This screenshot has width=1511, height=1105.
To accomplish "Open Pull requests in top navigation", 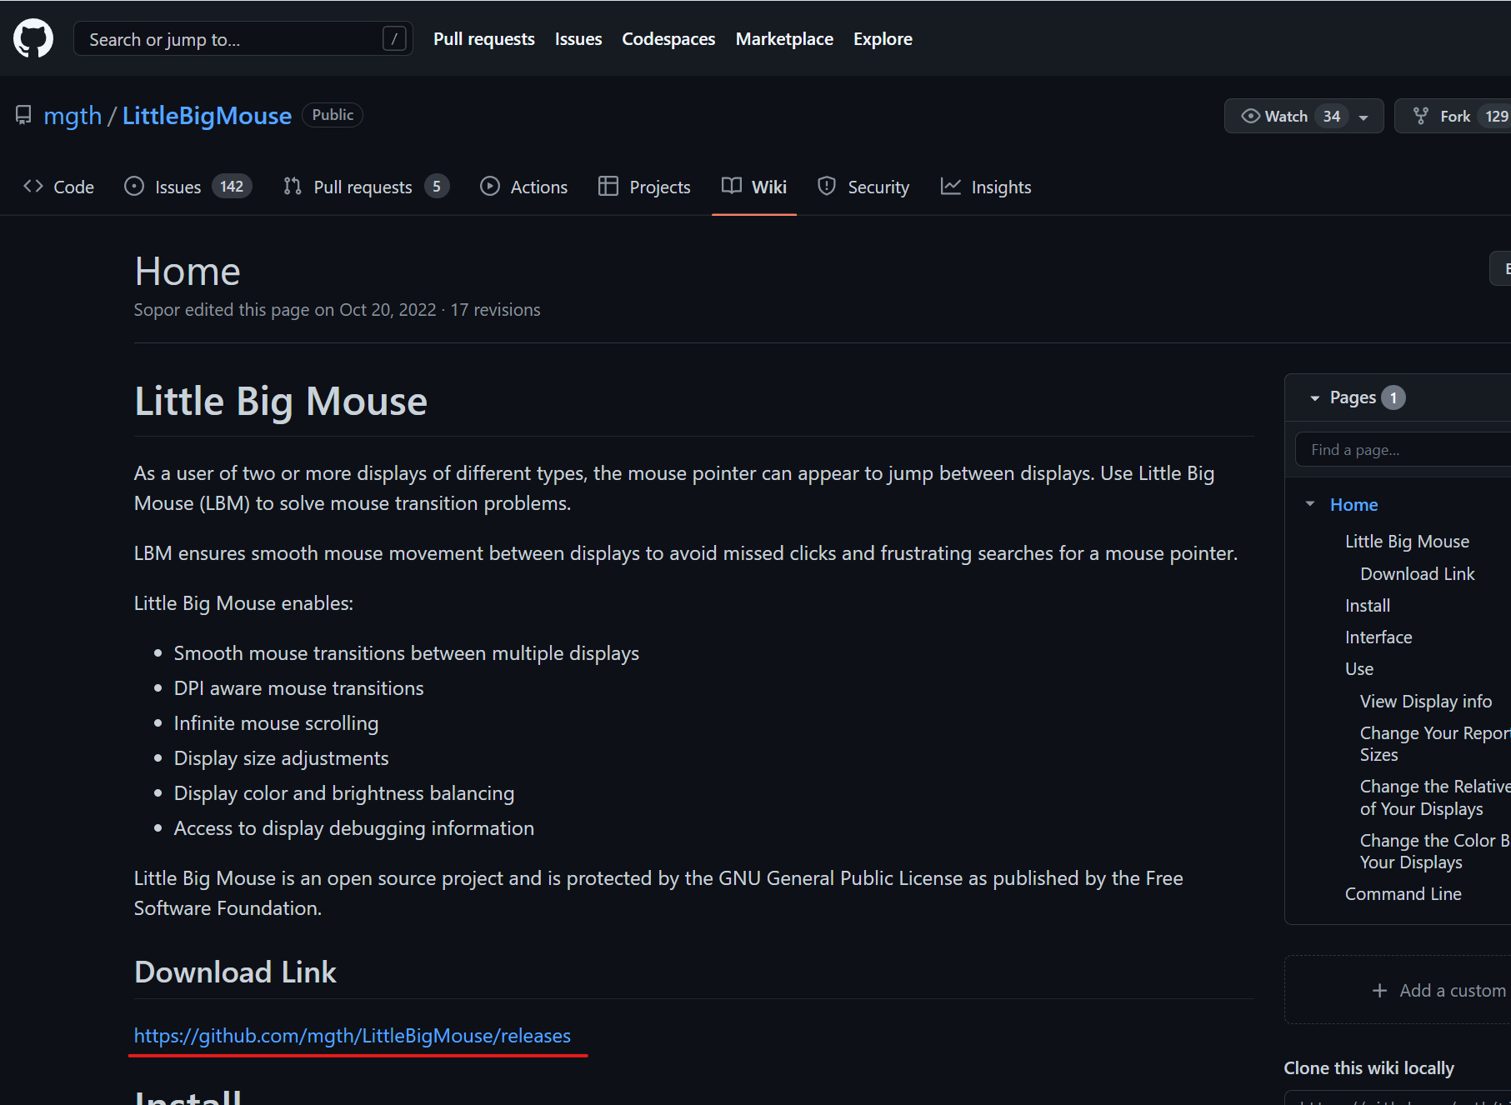I will [x=484, y=39].
